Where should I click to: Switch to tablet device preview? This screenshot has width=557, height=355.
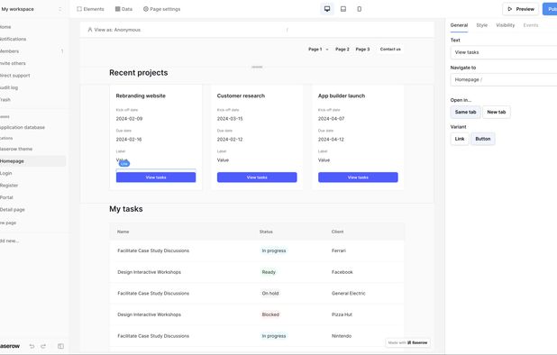tap(343, 9)
